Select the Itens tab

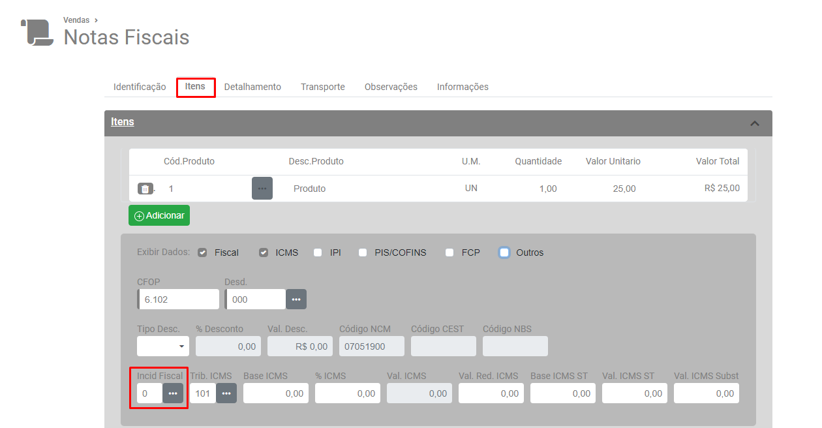click(x=195, y=86)
